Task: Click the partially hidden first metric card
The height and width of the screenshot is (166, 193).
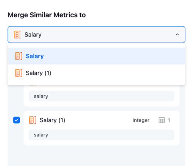Action: coord(102,96)
